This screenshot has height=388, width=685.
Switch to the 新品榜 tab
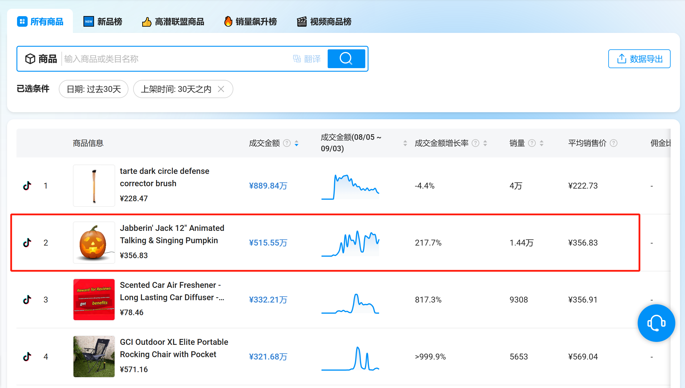click(103, 21)
